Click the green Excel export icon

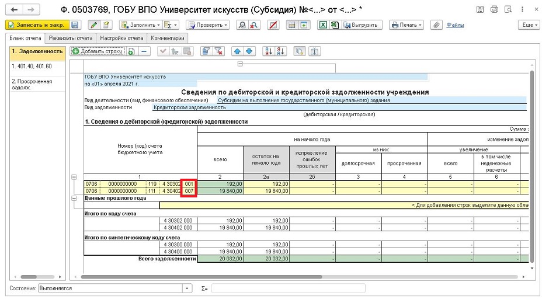pyautogui.click(x=322, y=25)
